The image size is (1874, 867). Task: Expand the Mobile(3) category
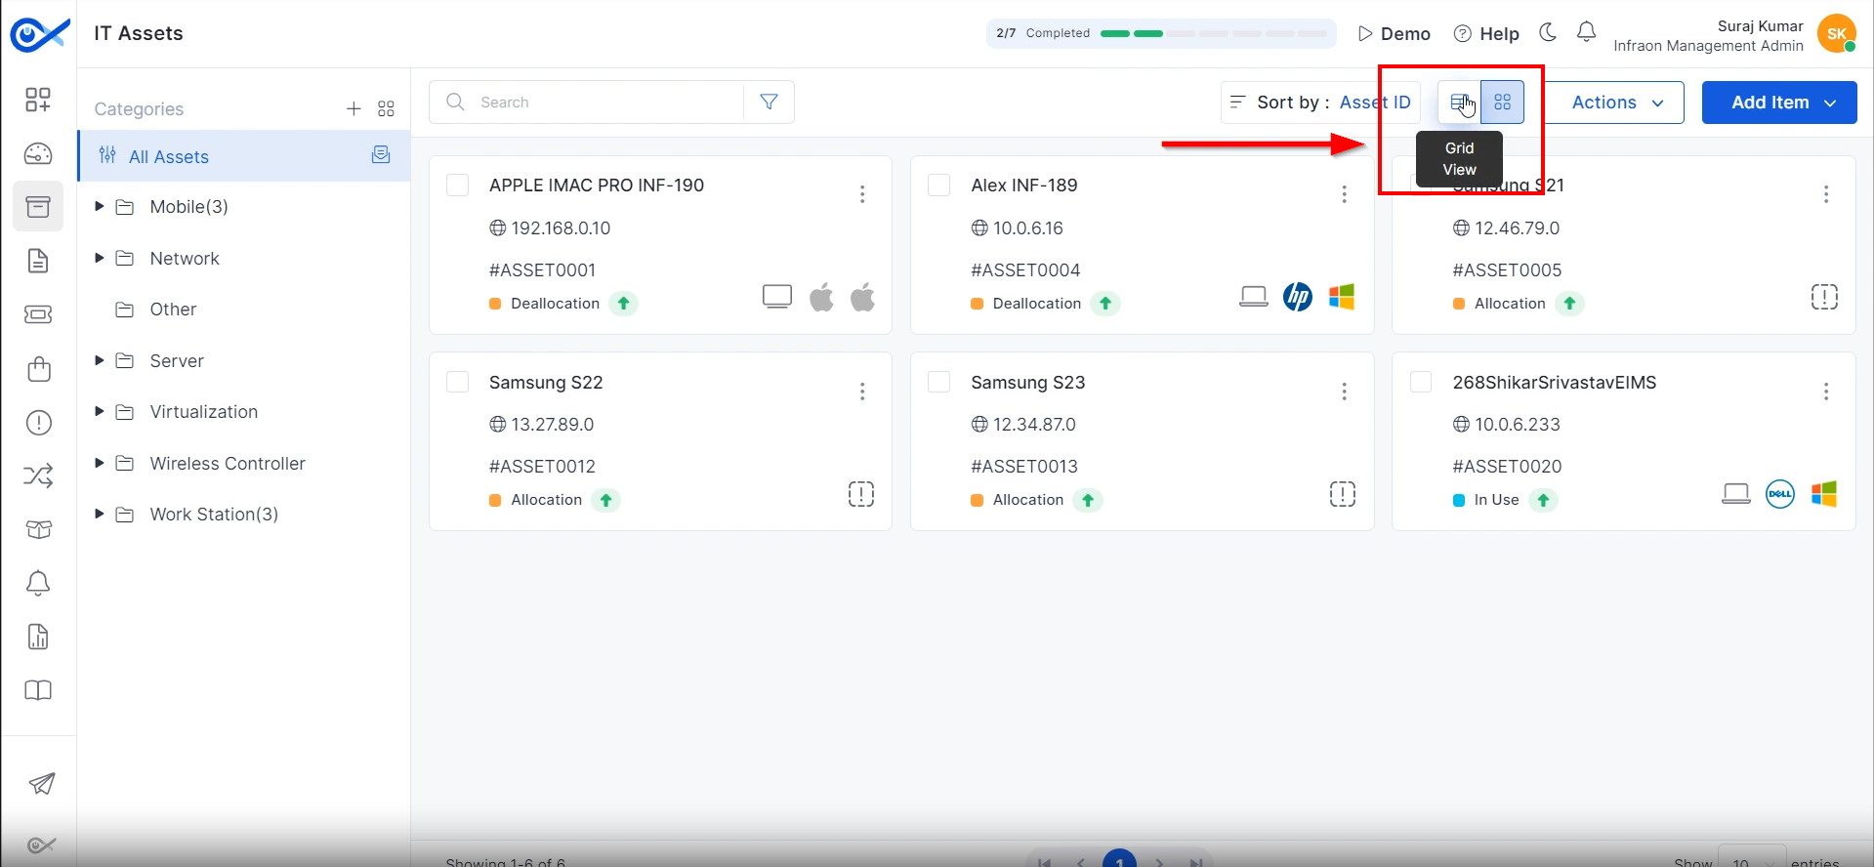99,206
